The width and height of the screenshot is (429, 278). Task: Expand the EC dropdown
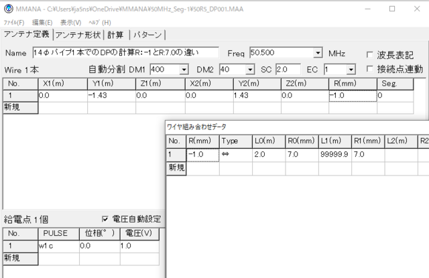[x=351, y=69]
